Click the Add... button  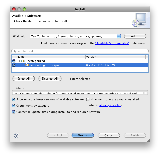tap(135, 36)
